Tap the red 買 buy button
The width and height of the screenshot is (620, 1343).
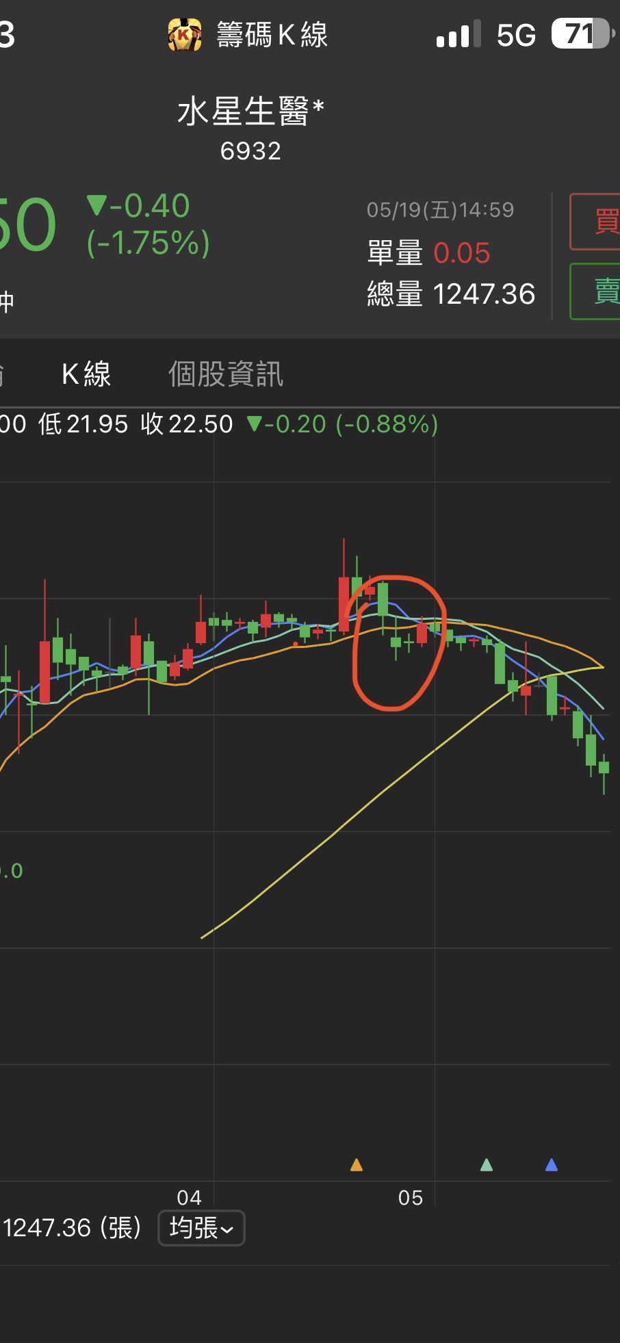(x=595, y=222)
